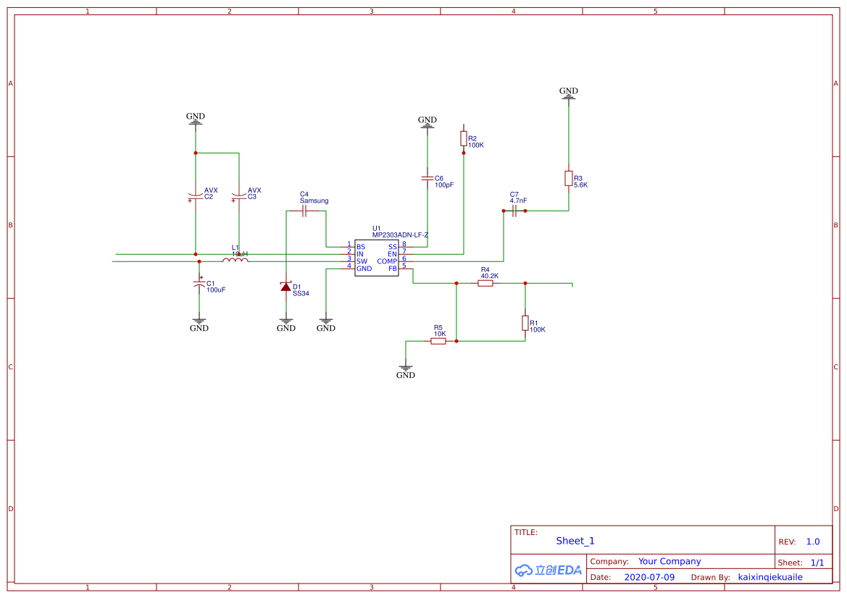Click the MP2303ADN-LF-Z part name label
847x598 pixels.
tap(400, 235)
